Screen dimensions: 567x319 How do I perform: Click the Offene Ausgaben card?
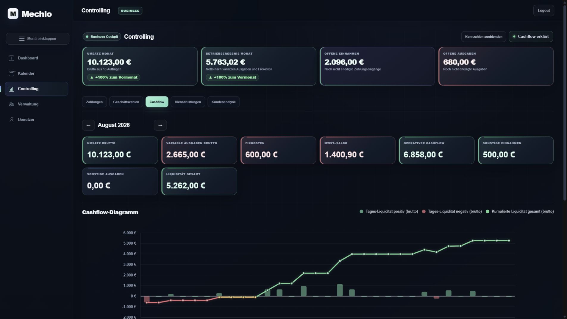496,66
